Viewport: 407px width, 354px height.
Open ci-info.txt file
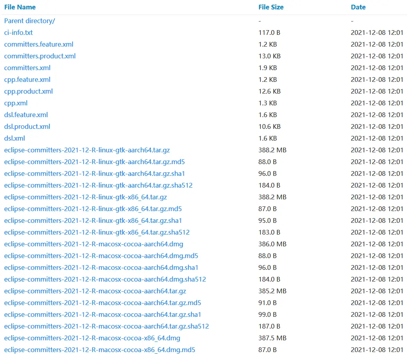tap(18, 33)
